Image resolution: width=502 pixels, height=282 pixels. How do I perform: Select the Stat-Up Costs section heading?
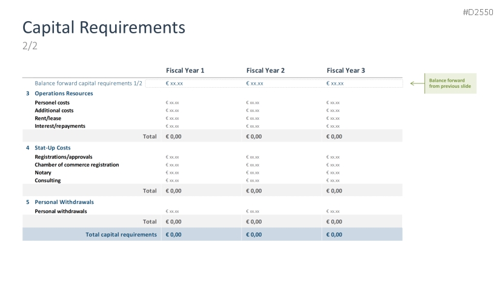point(53,148)
